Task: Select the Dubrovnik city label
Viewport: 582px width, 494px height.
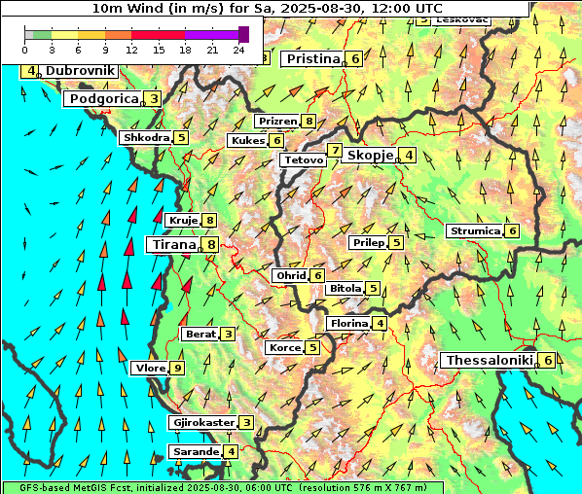Action: (x=81, y=70)
